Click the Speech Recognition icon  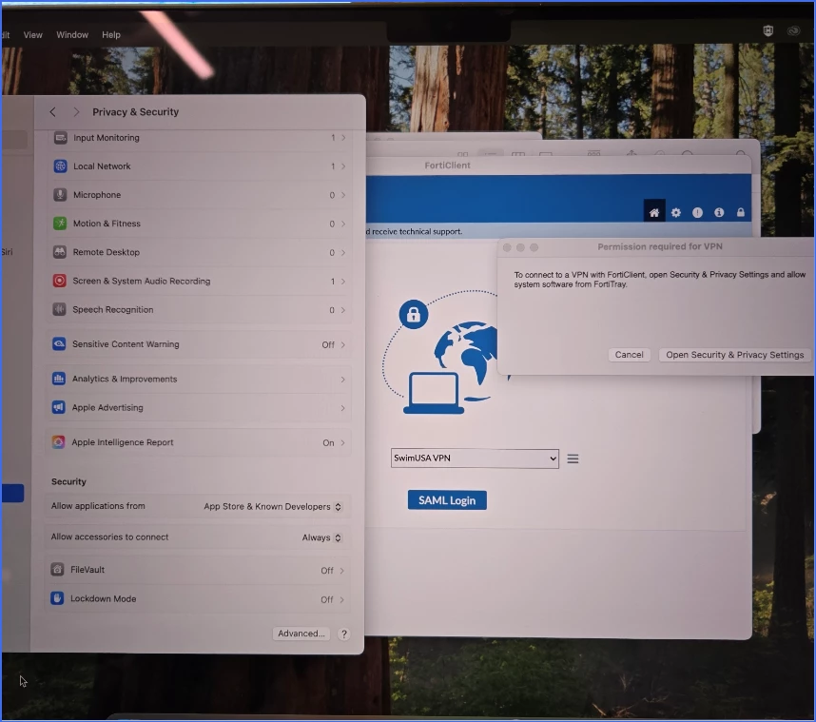pos(59,309)
